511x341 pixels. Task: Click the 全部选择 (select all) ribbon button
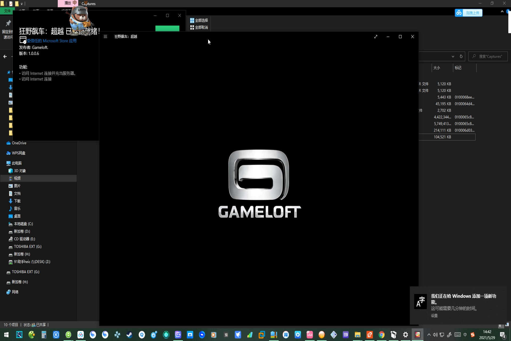[x=199, y=20]
